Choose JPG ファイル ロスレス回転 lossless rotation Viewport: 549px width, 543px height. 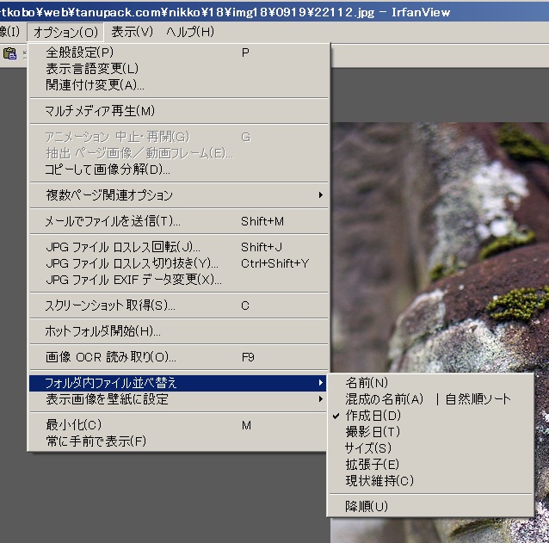pyautogui.click(x=122, y=247)
